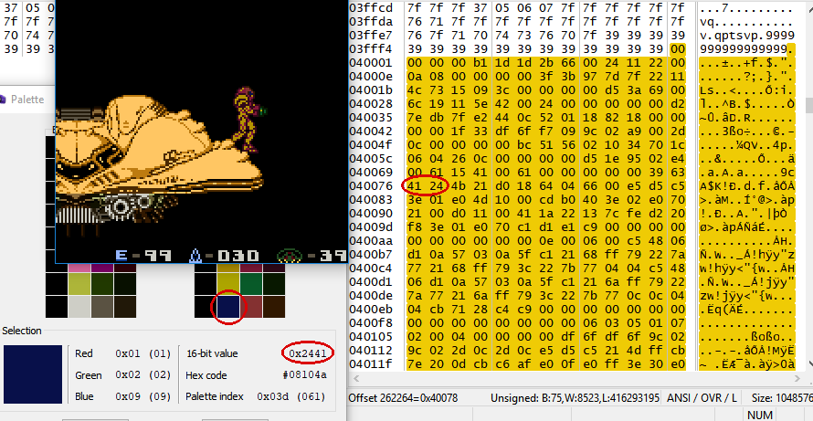Click the Palette index value 0x03d (061)

(290, 396)
